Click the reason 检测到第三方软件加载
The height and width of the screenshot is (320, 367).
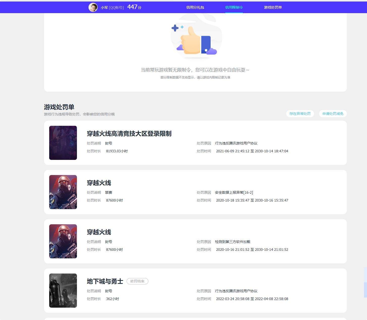tap(233, 242)
